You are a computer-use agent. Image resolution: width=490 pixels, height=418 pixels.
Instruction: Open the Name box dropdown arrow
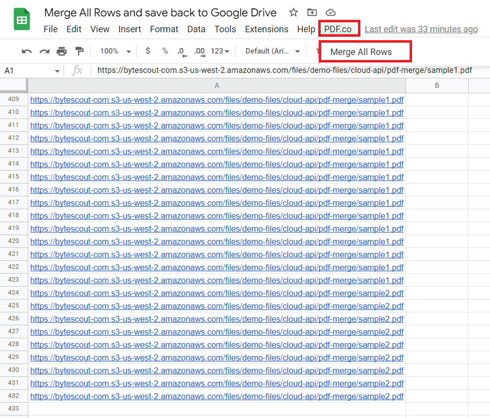(x=57, y=71)
